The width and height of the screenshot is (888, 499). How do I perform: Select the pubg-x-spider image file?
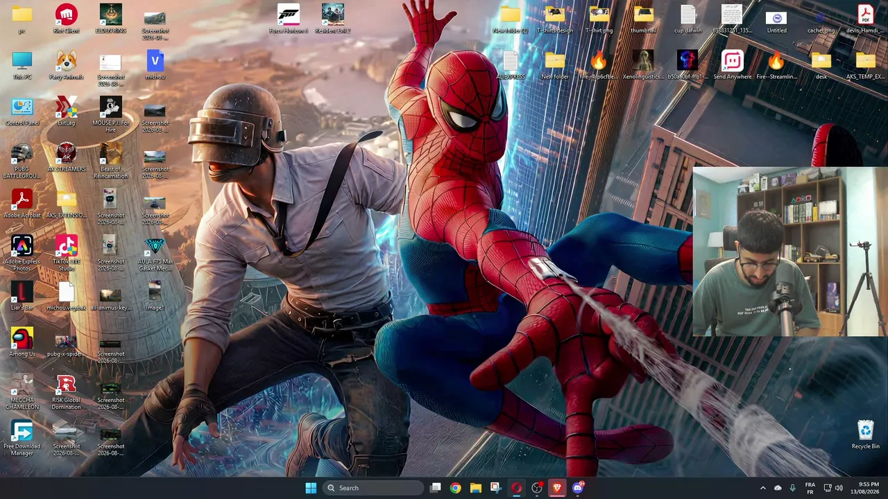[x=66, y=343]
